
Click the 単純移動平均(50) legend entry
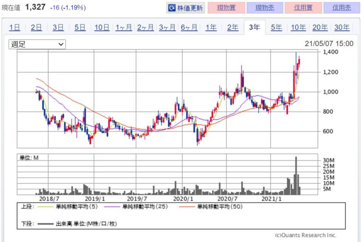click(x=211, y=207)
